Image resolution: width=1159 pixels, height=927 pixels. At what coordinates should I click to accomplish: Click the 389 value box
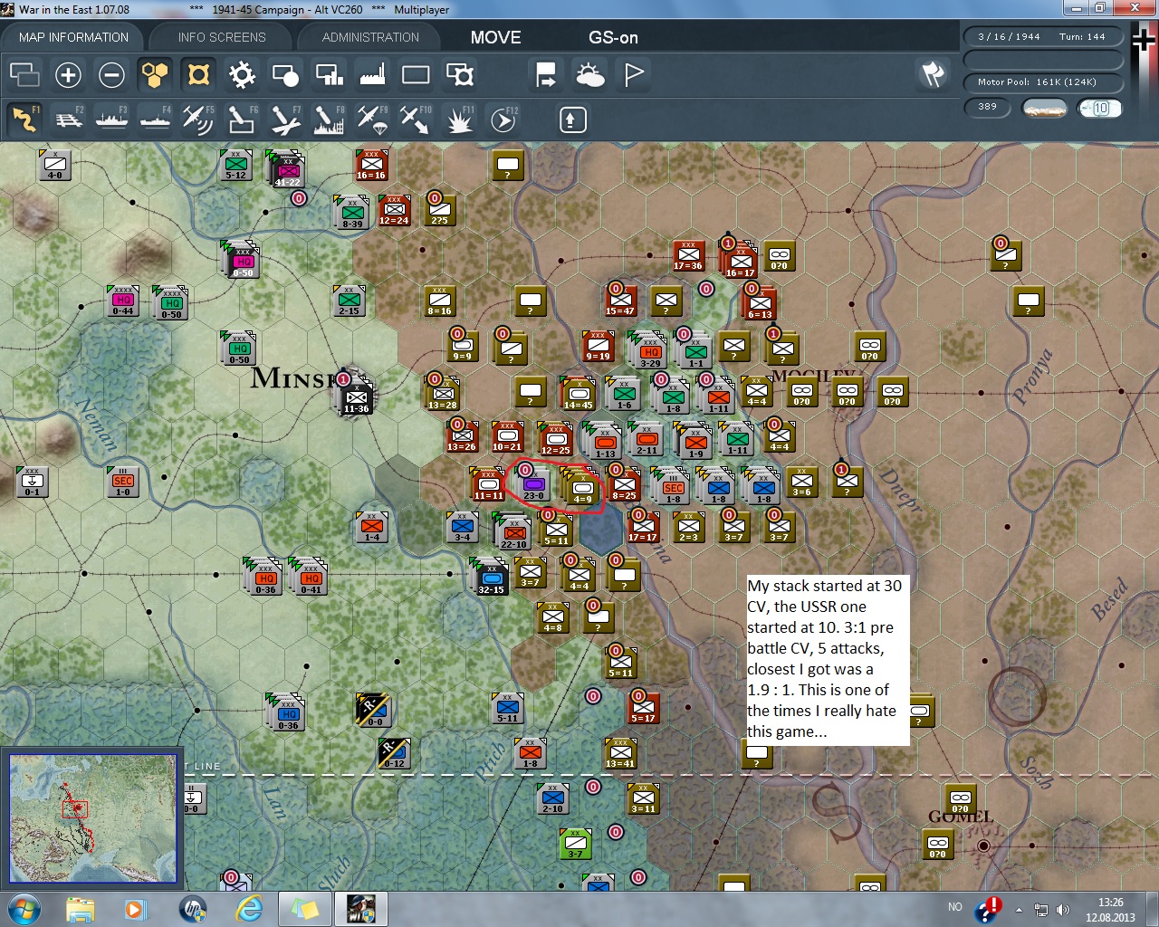click(988, 107)
